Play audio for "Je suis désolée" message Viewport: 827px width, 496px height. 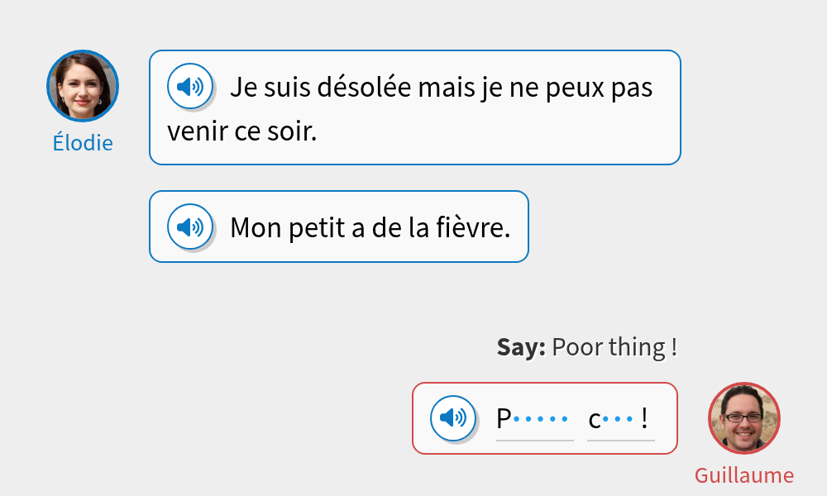coord(190,86)
